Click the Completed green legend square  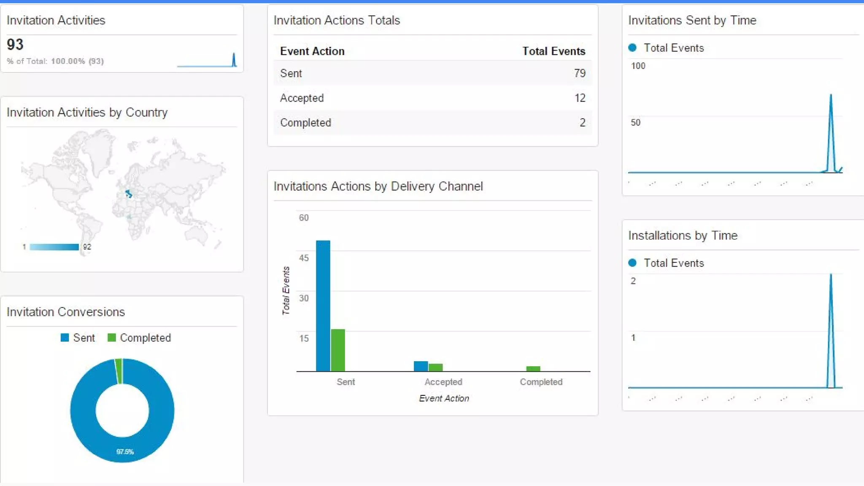(x=111, y=337)
